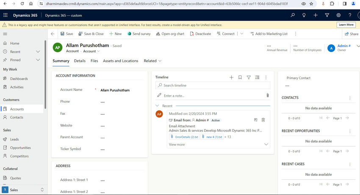360x195 pixels.
Task: Open the Assets and Locations tab
Action: coord(120,61)
